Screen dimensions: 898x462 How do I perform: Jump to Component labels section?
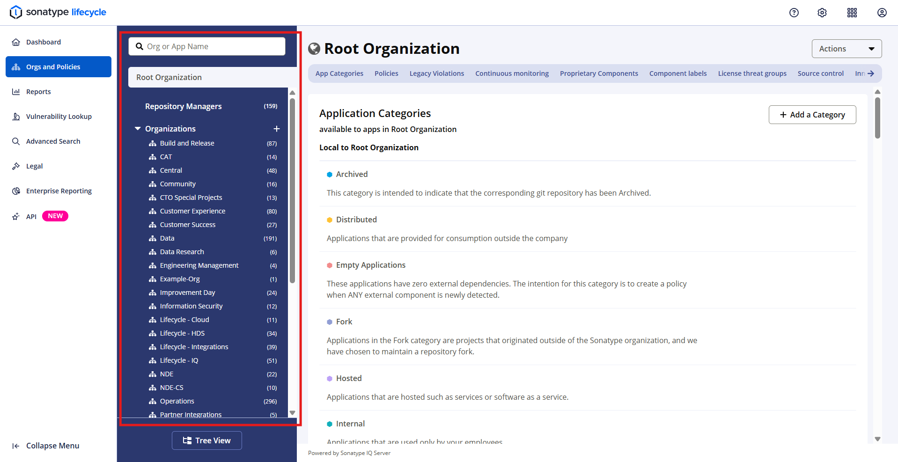(x=678, y=73)
